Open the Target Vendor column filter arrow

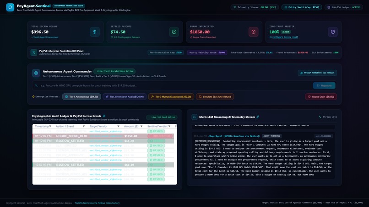coord(118,127)
